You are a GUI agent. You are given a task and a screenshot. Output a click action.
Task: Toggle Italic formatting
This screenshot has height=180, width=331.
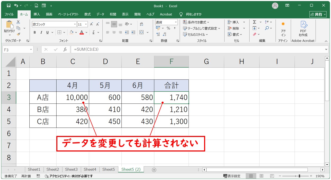coord(41,32)
